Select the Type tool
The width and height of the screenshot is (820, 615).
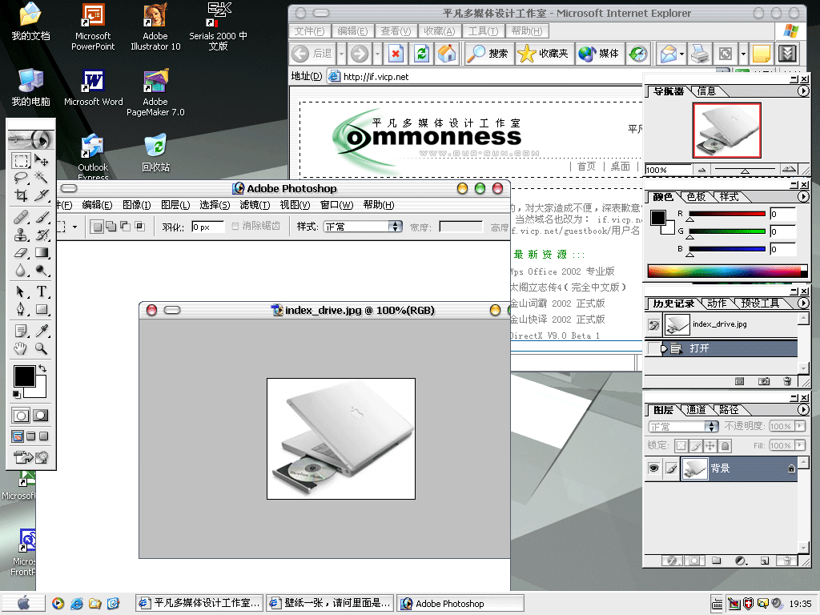[x=42, y=291]
